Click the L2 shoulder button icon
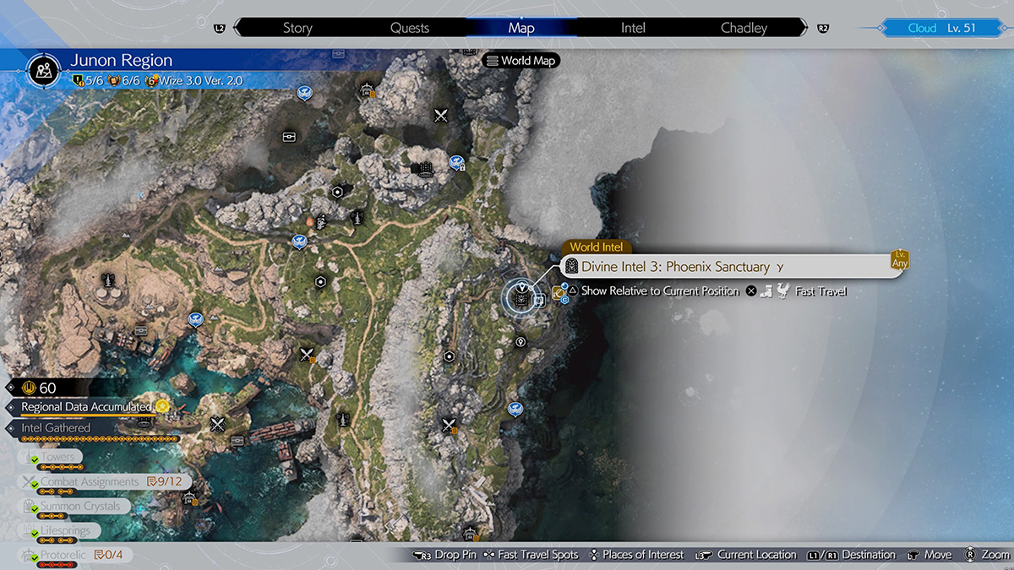1014x570 pixels. point(220,28)
